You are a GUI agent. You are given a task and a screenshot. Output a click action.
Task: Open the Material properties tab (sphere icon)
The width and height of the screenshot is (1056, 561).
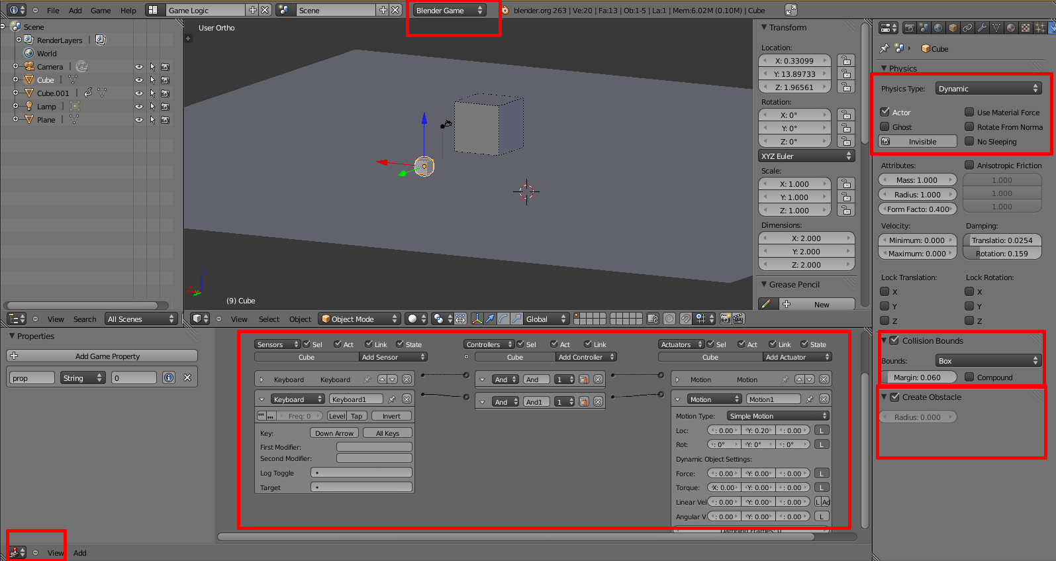tap(1011, 28)
